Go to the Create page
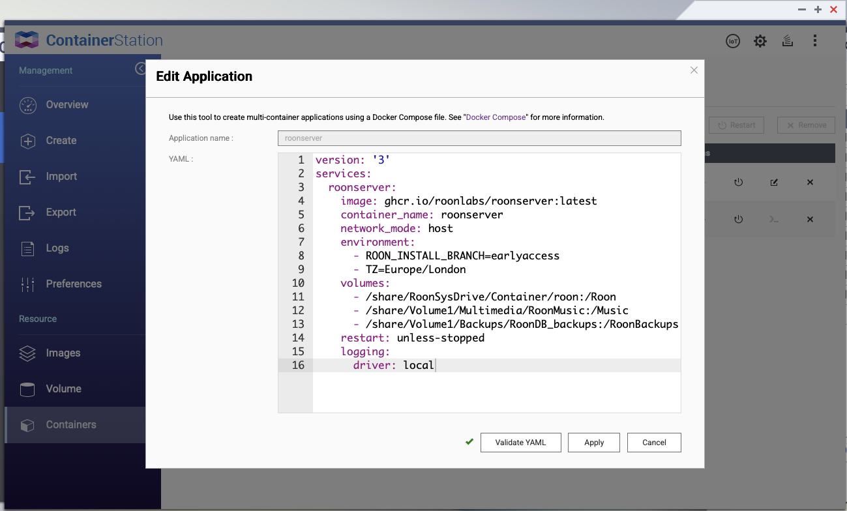Image resolution: width=847 pixels, height=511 pixels. pyautogui.click(x=61, y=140)
